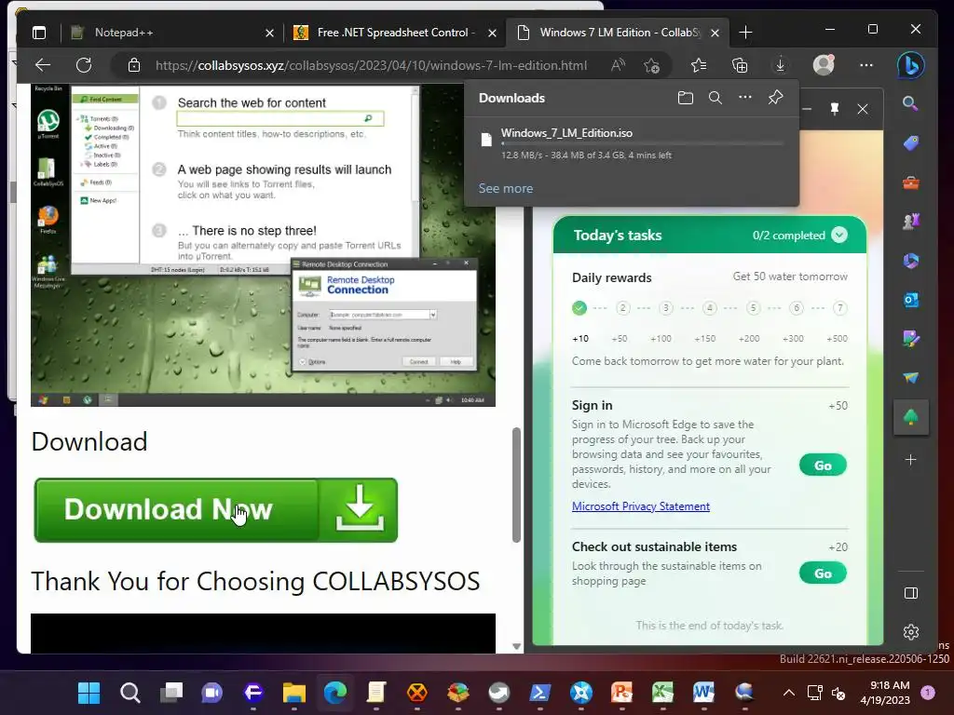The height and width of the screenshot is (715, 954).
Task: Open Favorites list icon
Action: (x=699, y=65)
